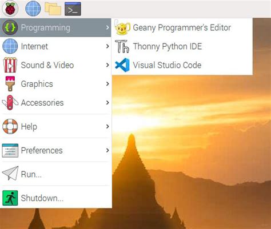The width and height of the screenshot is (271, 229).
Task: Open the Preferences menu category
Action: pos(55,150)
